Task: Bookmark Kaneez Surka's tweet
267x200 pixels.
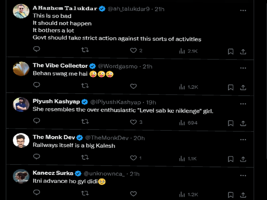Action: click(x=230, y=195)
